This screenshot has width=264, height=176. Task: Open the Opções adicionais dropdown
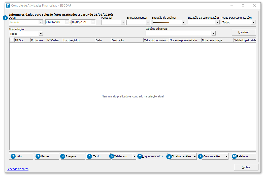(213, 33)
